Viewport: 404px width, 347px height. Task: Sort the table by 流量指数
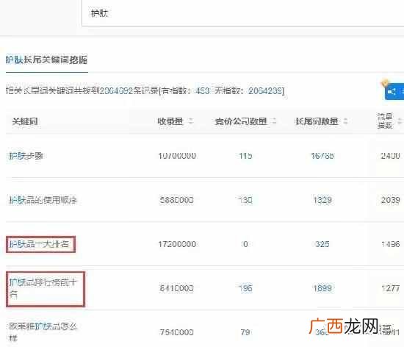[400, 121]
